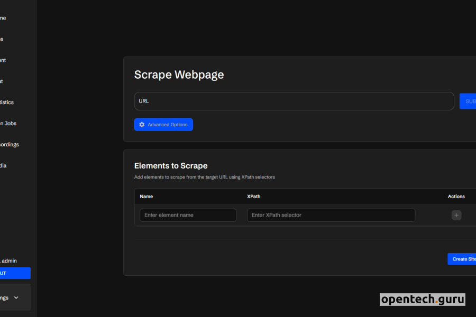Click the XPath selector input field
The height and width of the screenshot is (317, 476).
pyautogui.click(x=331, y=215)
